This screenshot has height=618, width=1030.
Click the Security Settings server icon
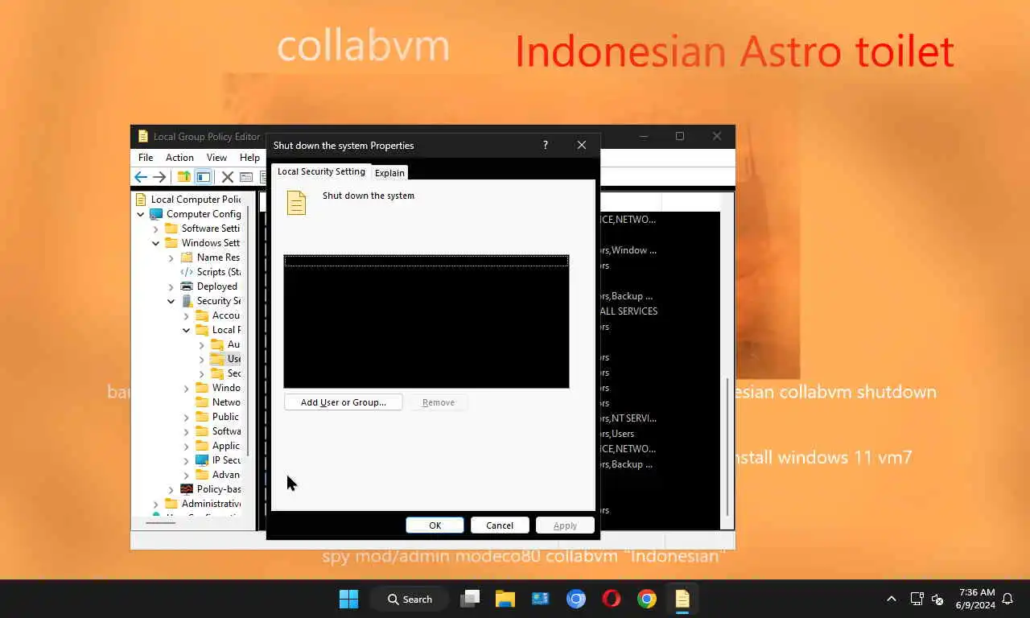[187, 301]
